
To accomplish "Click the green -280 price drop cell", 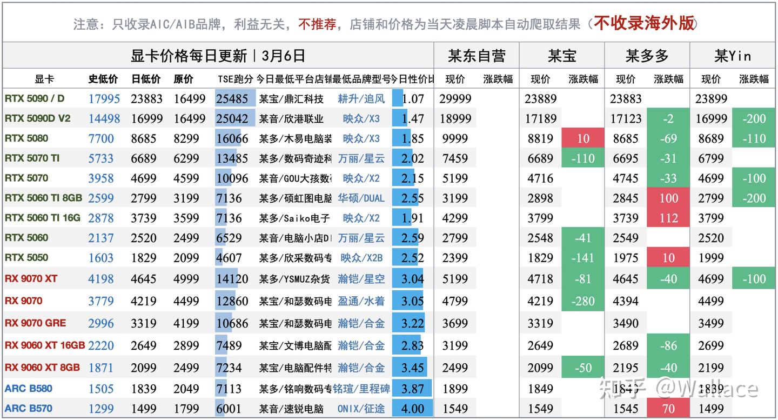I will pyautogui.click(x=583, y=301).
